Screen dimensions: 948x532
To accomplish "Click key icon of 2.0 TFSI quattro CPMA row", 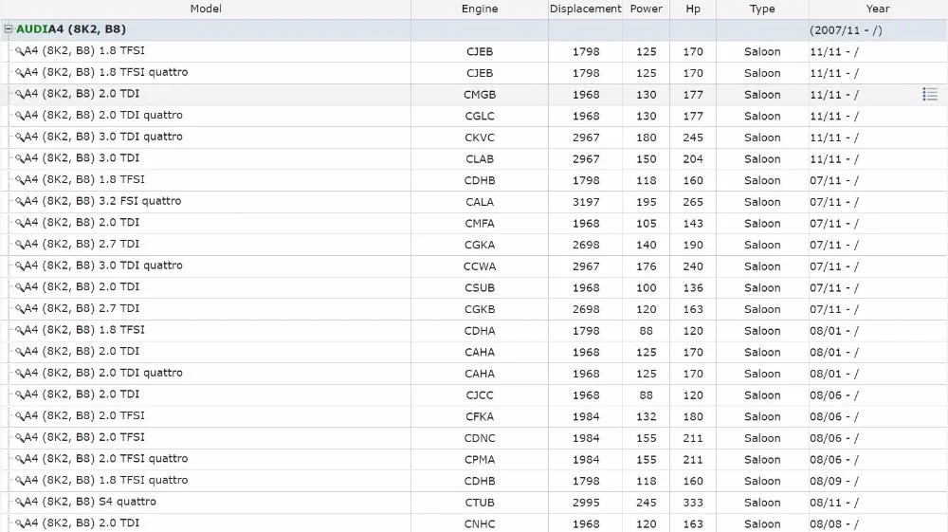I will pyautogui.click(x=19, y=459).
